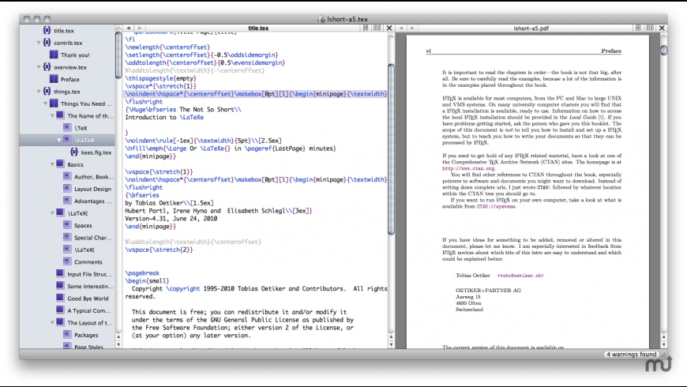The width and height of the screenshot is (687, 387).
Task: Open the CTAN://systems link in PDF
Action: (496, 206)
